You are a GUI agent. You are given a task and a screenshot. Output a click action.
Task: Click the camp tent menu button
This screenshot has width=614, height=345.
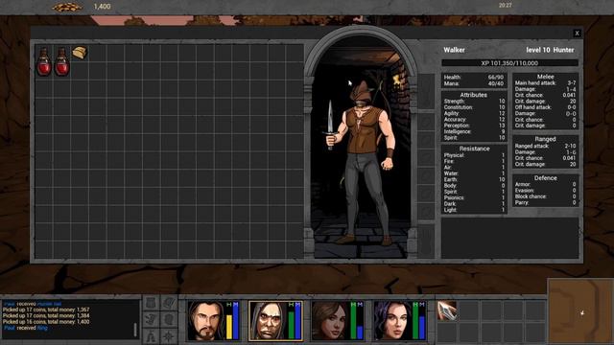coord(152,336)
